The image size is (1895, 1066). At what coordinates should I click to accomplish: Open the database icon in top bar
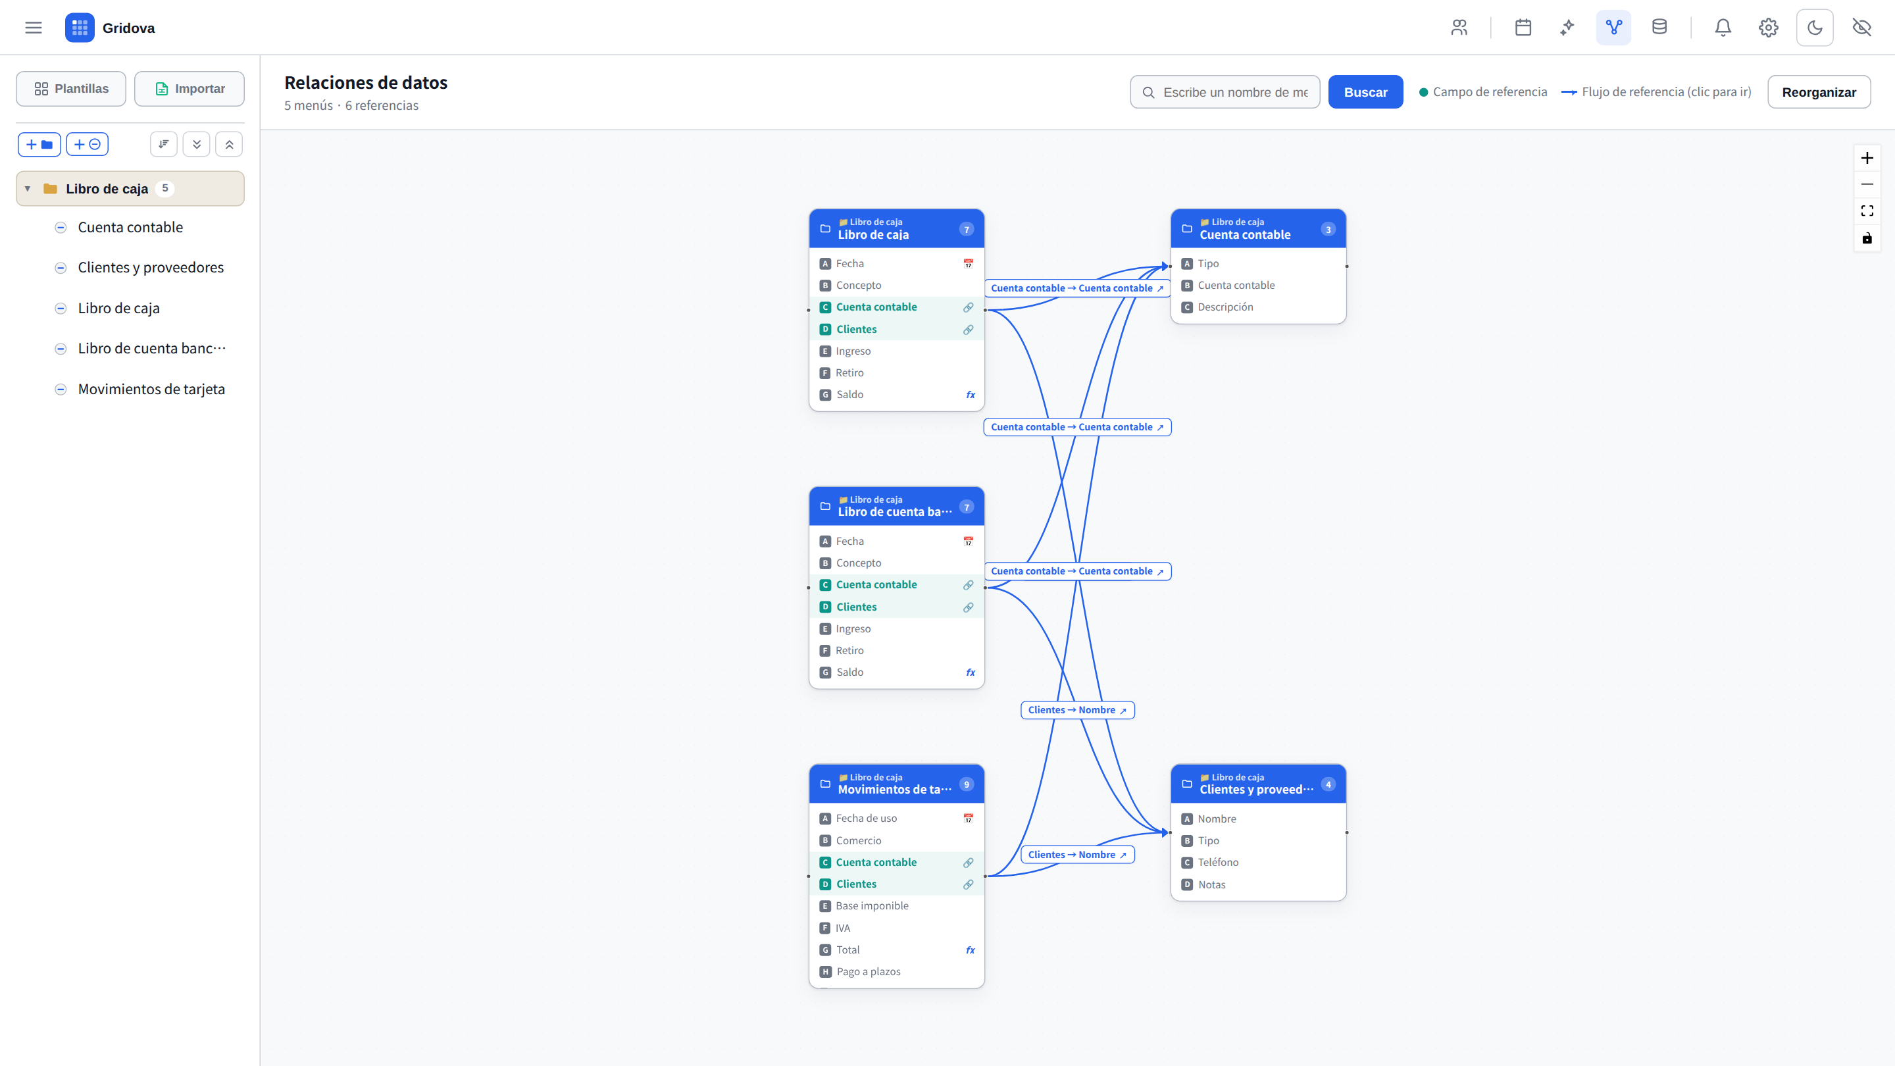point(1659,28)
